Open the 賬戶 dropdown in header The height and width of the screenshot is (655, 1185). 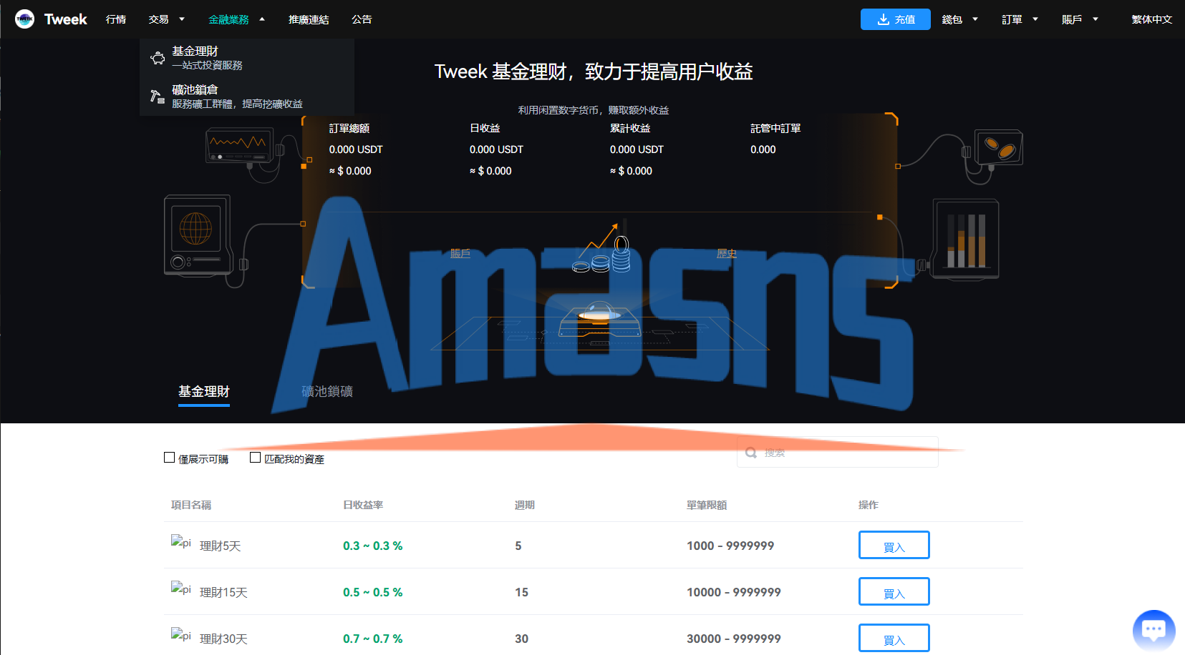1080,19
